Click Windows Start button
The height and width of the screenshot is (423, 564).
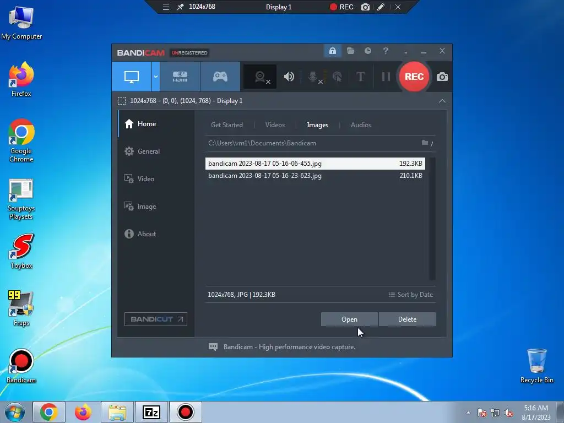pyautogui.click(x=15, y=412)
